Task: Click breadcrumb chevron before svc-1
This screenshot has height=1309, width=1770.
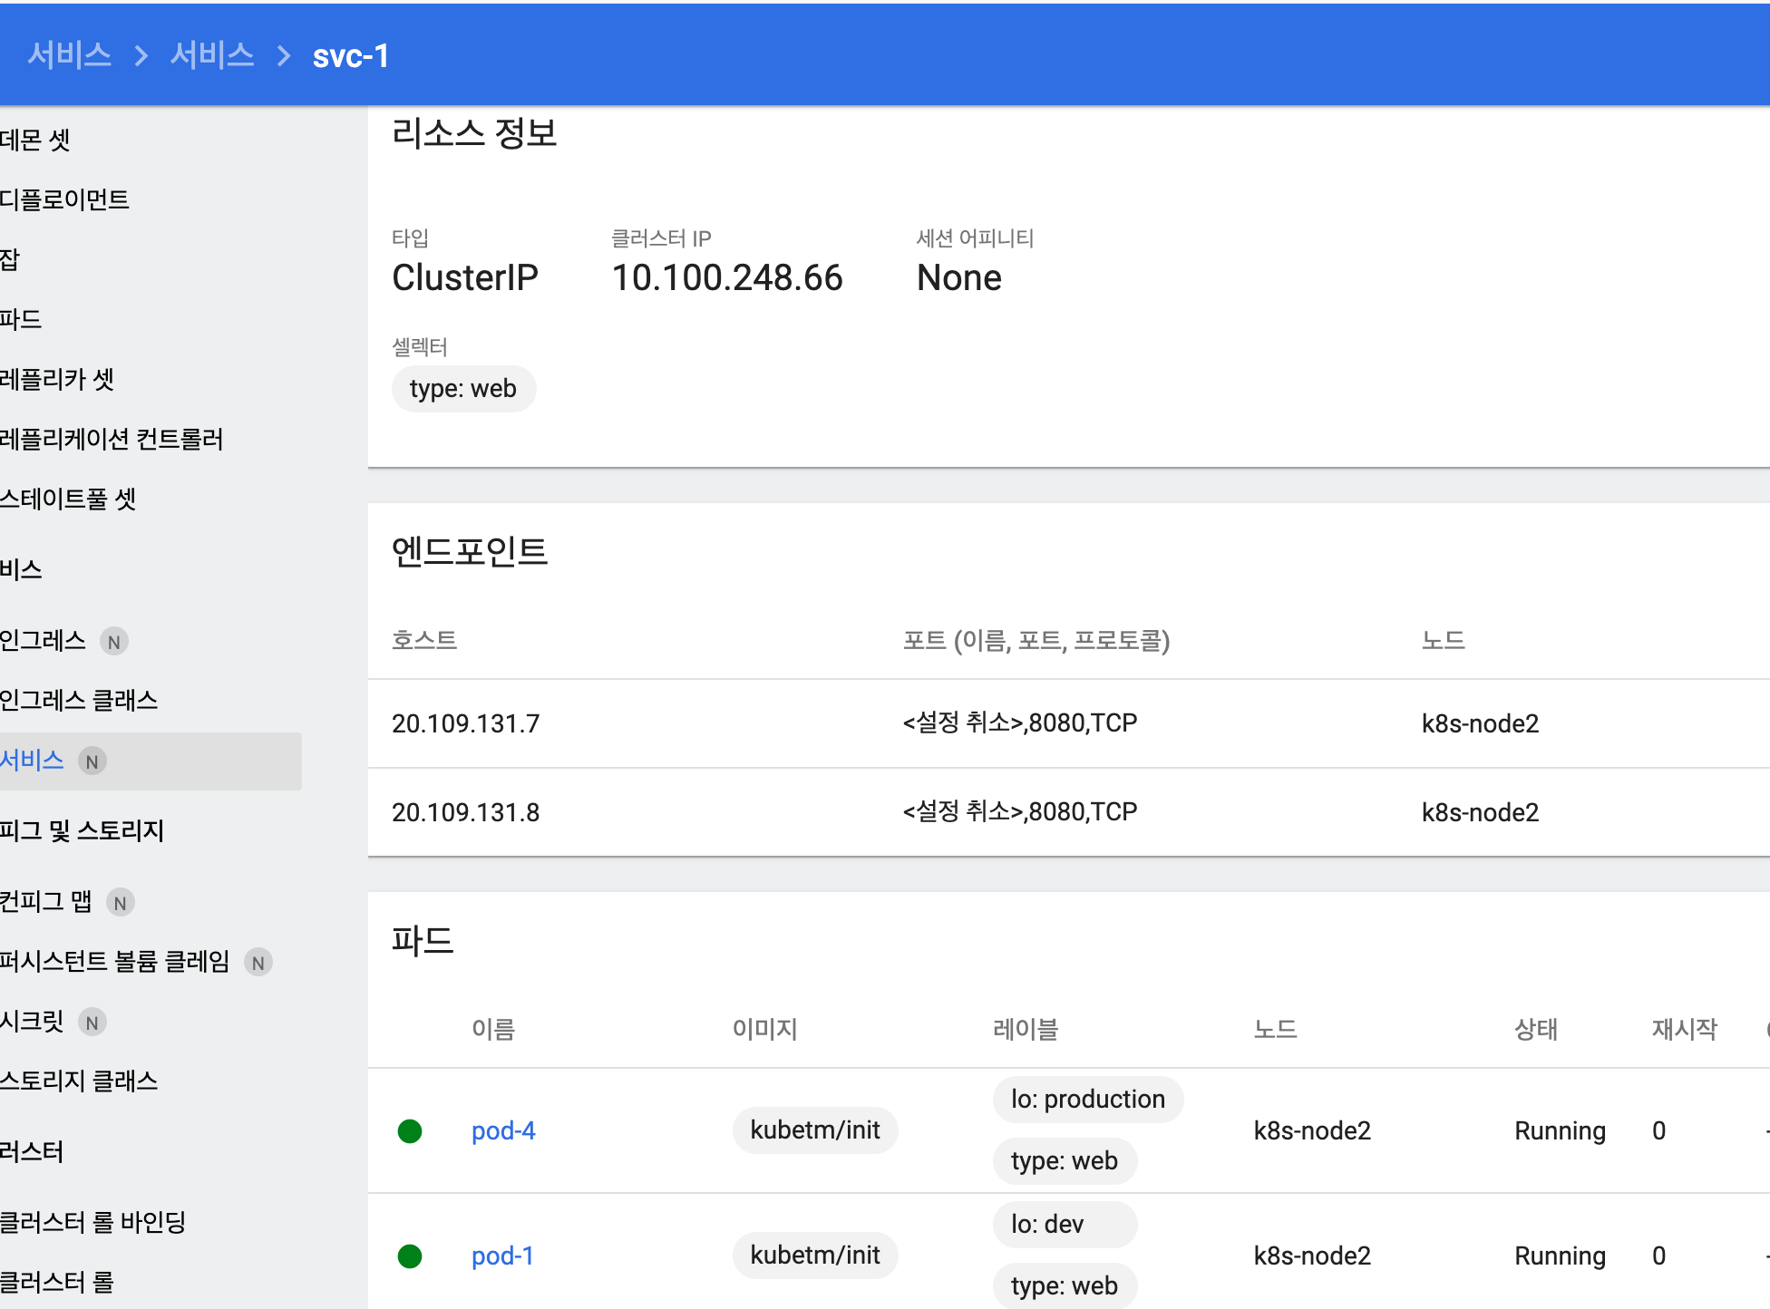Action: [x=284, y=56]
